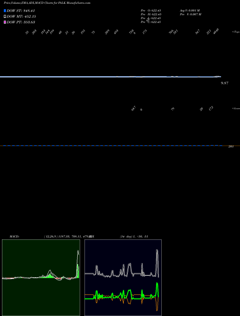Click the Pre O: 622.45 value
The height and width of the screenshot is (316, 240).
(151, 11)
